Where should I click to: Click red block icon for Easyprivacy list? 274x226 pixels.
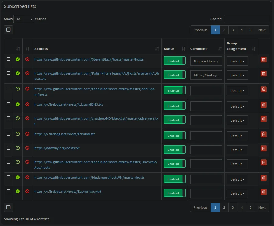[27, 191]
